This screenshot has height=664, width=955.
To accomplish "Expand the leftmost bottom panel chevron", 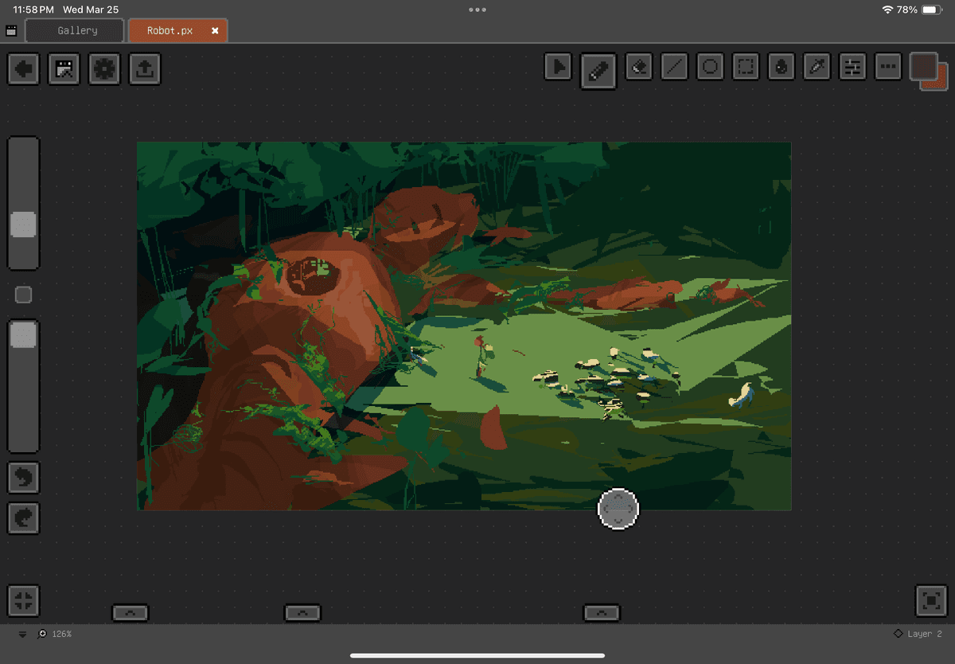I will tap(131, 612).
